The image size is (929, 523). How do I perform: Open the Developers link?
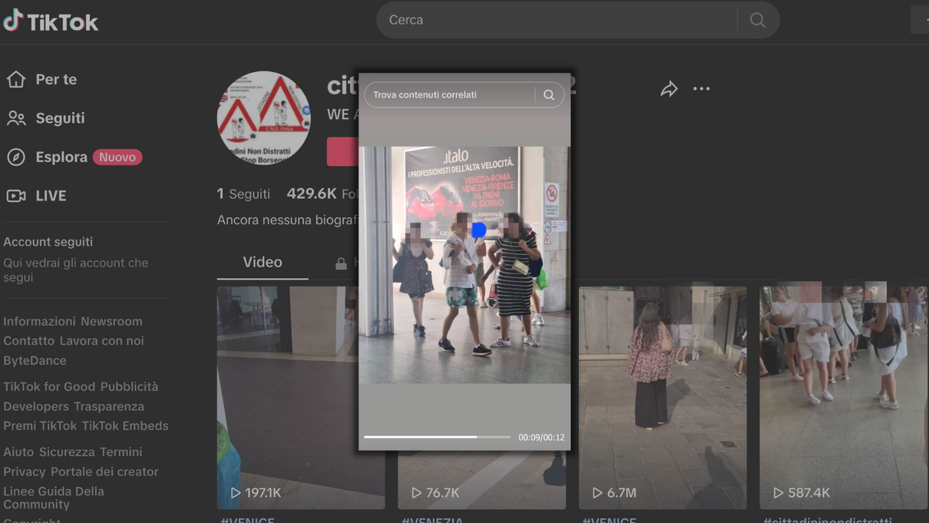point(36,406)
